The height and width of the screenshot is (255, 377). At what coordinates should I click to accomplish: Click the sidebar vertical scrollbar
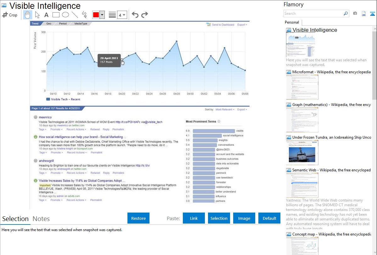[x=374, y=65]
